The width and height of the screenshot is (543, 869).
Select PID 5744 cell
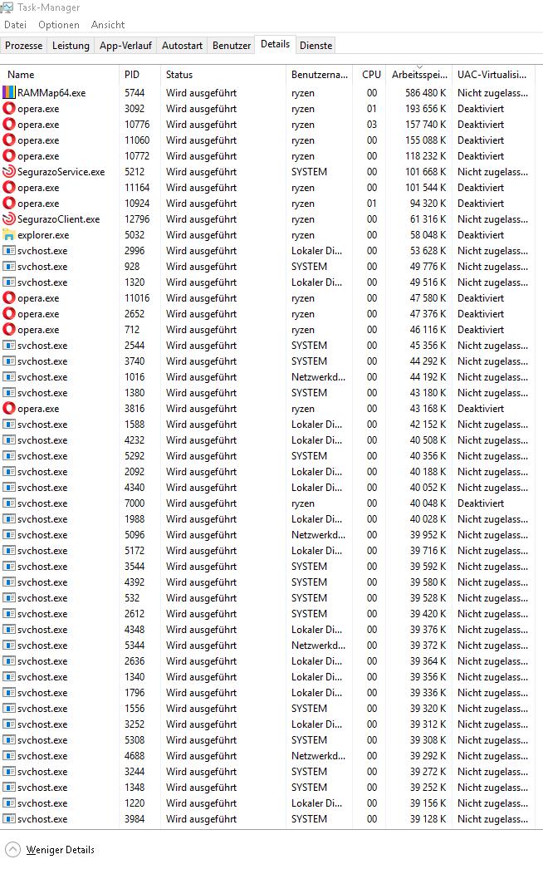[x=135, y=92]
